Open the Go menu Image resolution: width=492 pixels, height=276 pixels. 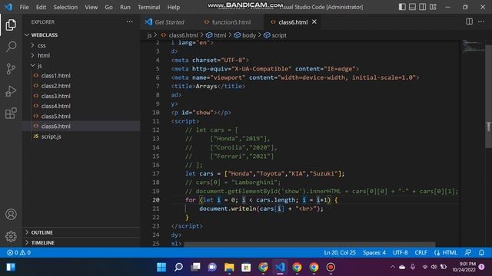108,7
